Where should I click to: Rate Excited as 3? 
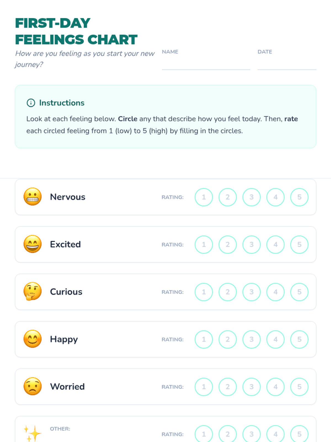click(x=252, y=244)
